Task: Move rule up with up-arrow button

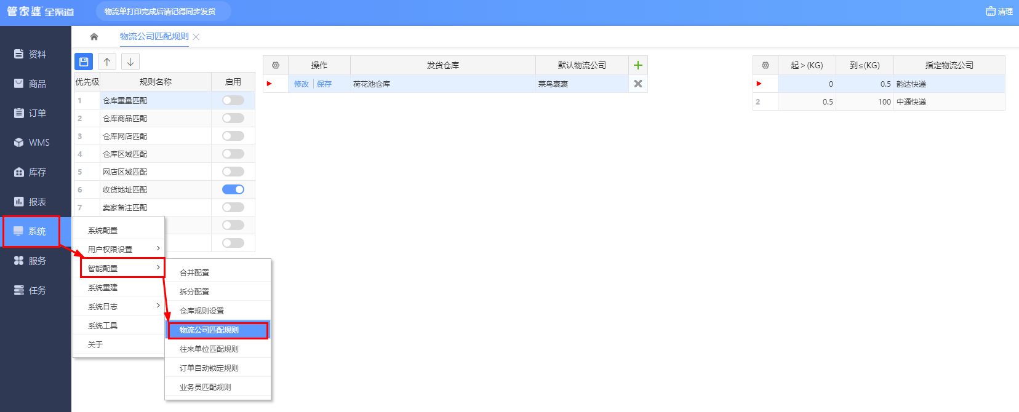Action: click(107, 61)
